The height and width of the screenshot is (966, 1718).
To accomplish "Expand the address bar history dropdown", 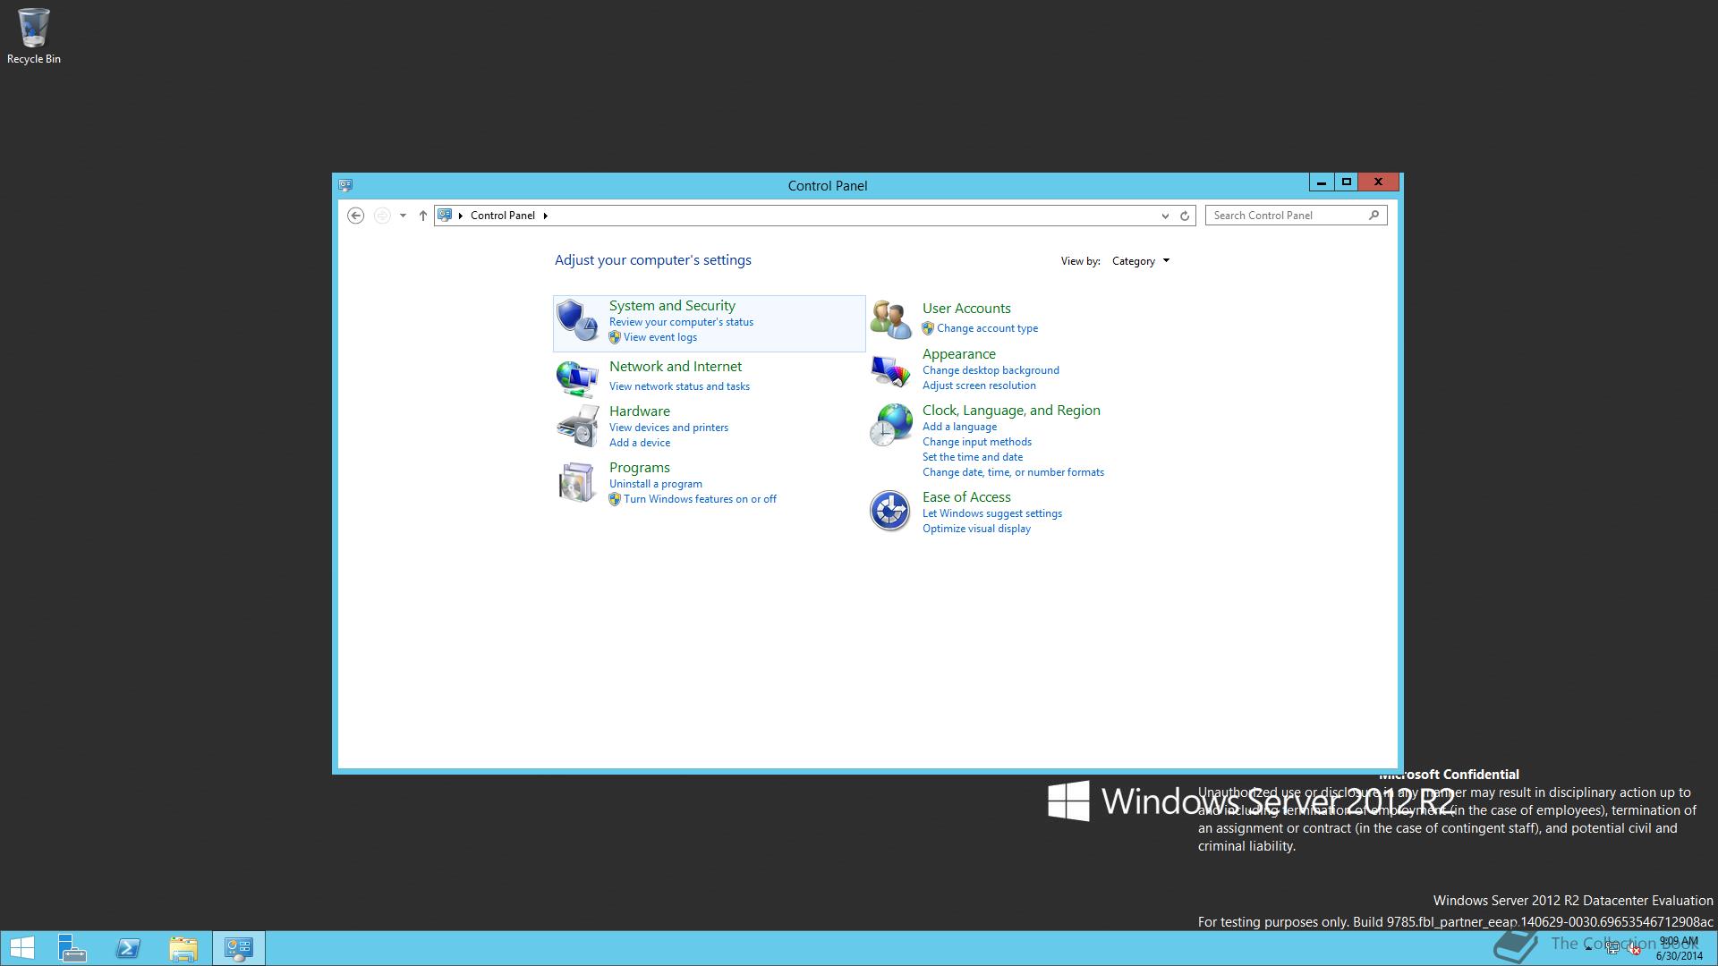I will (x=1164, y=216).
